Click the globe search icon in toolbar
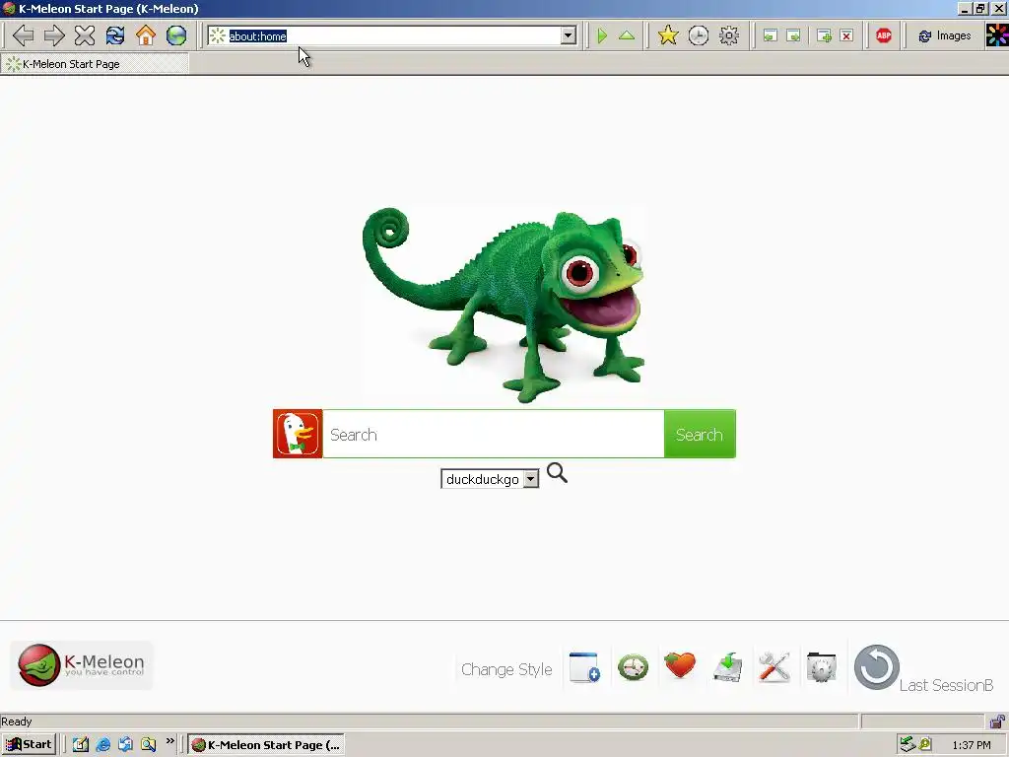 pyautogui.click(x=176, y=35)
